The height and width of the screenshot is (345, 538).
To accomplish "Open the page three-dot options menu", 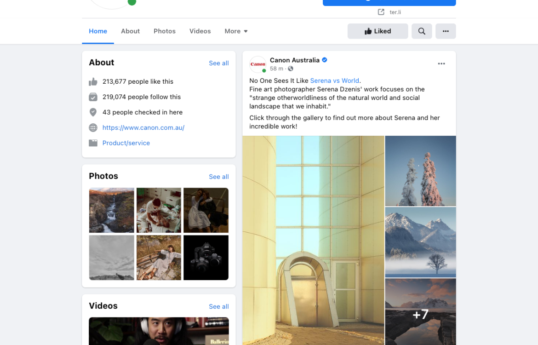I will (x=445, y=31).
